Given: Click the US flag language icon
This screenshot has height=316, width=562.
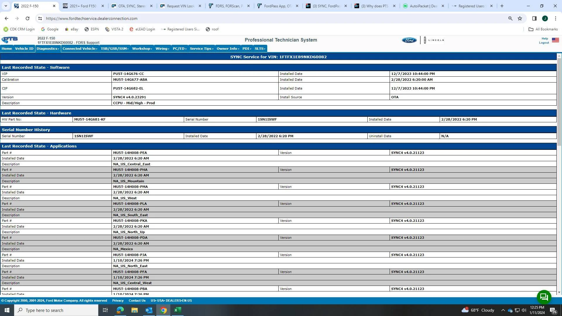Looking at the screenshot, I should pos(555,40).
